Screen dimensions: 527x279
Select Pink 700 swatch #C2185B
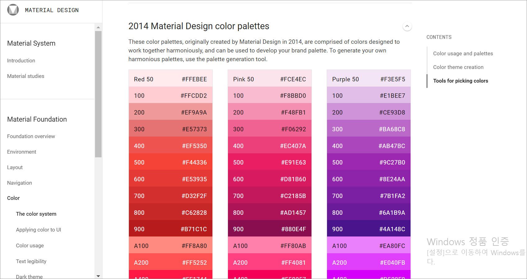270,195
